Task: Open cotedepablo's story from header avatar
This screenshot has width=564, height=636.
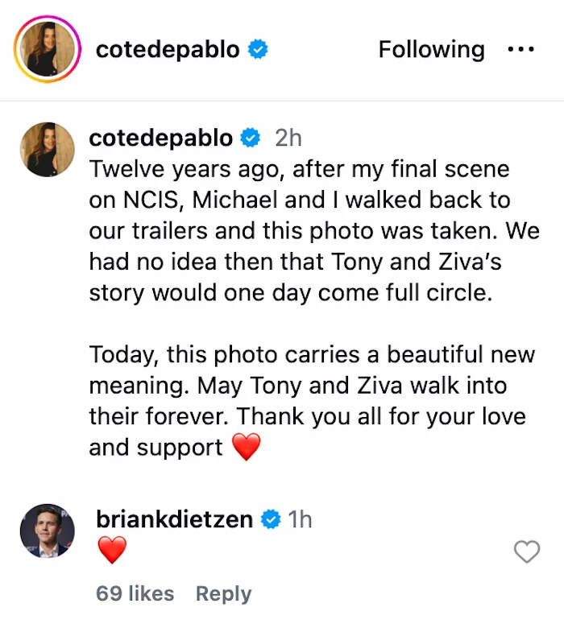Action: pos(47,50)
